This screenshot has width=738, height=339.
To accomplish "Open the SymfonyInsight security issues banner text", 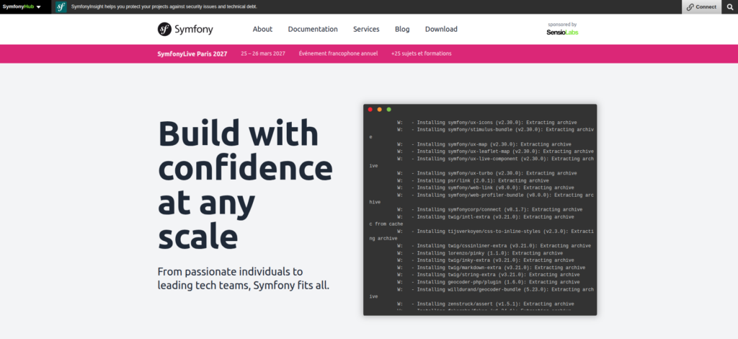I will click(x=164, y=6).
